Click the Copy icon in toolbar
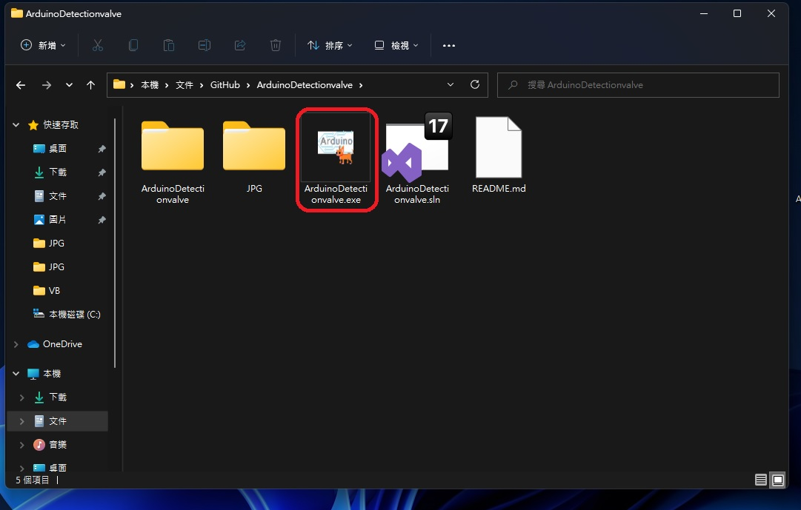801x510 pixels. click(x=133, y=45)
